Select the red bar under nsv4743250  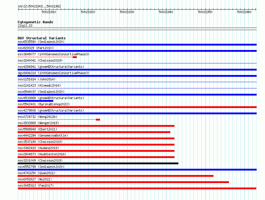click(x=116, y=176)
